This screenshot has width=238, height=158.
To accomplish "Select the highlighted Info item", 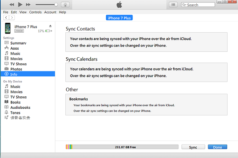I will [x=28, y=74].
